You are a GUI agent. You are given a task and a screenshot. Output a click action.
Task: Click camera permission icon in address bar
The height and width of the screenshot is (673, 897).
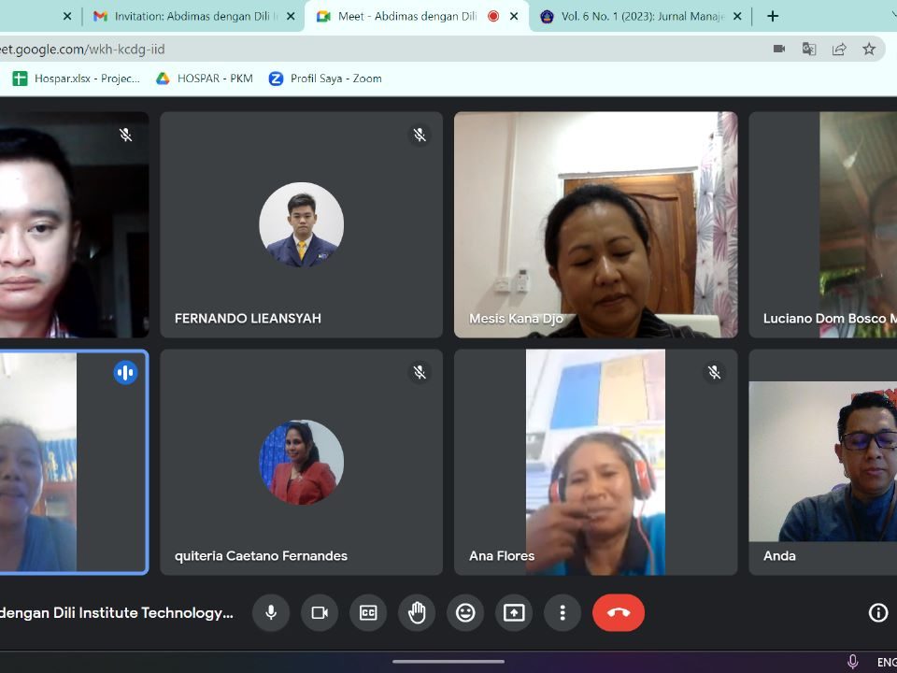pyautogui.click(x=779, y=49)
